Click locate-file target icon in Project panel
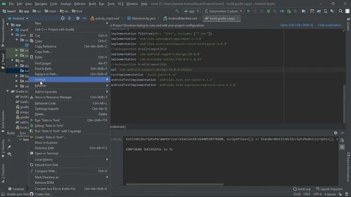 (x=63, y=18)
